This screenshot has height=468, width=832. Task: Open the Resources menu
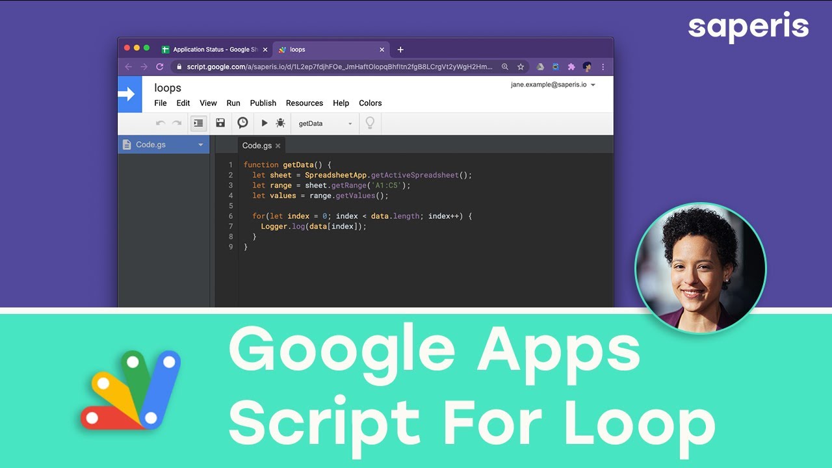click(304, 103)
